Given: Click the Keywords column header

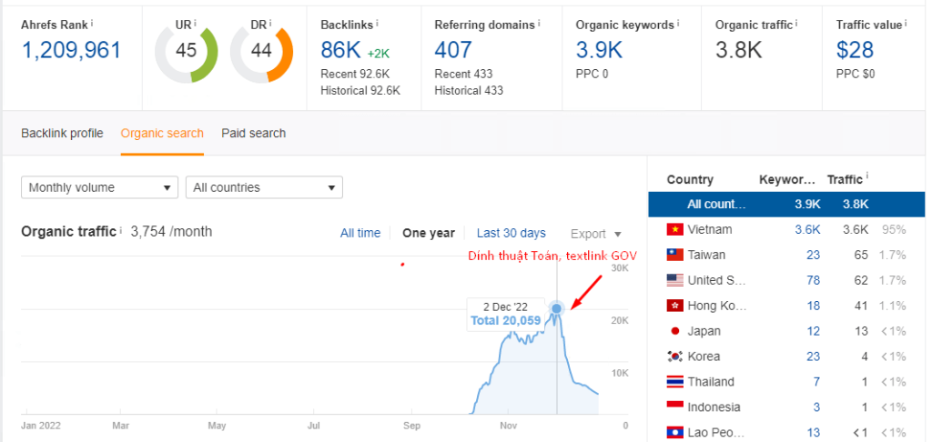Looking at the screenshot, I should click(x=787, y=179).
